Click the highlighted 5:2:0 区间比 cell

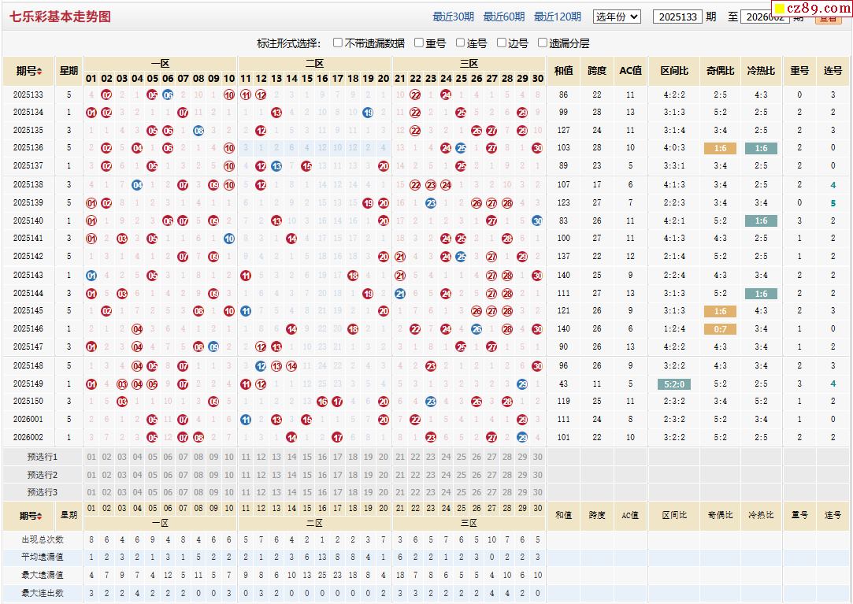tap(674, 384)
